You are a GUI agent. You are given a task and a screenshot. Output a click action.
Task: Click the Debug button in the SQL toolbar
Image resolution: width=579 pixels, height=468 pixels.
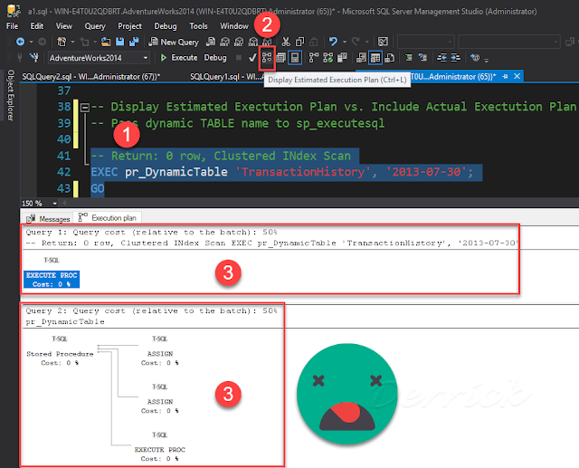[215, 58]
